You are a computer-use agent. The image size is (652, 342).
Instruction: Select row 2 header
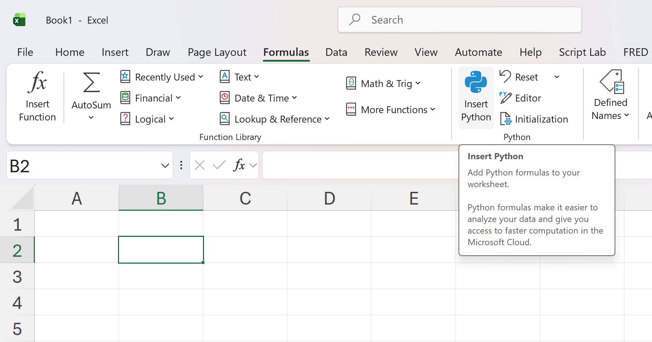[x=17, y=250]
